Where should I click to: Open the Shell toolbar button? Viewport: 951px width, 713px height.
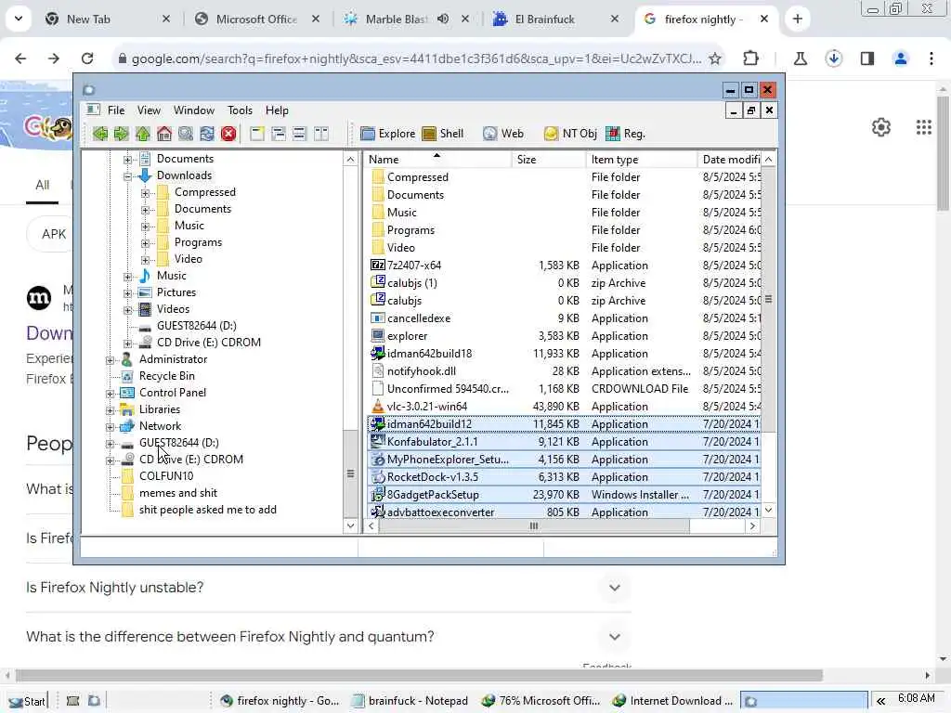coord(443,134)
